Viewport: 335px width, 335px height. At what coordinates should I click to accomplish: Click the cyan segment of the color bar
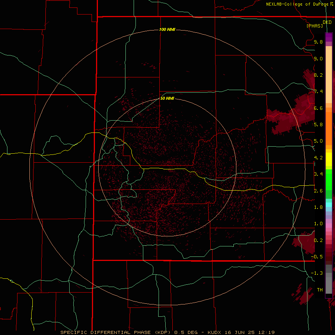tap(329, 205)
